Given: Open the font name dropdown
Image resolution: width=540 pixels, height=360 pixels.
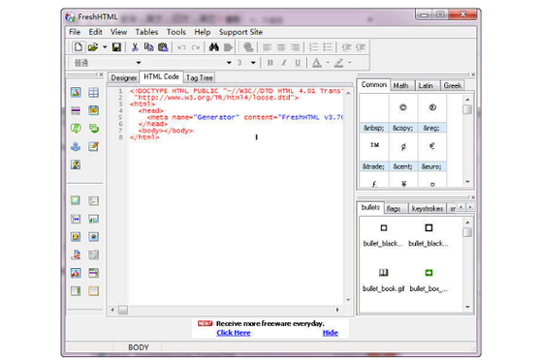Looking at the screenshot, I should click(x=229, y=63).
